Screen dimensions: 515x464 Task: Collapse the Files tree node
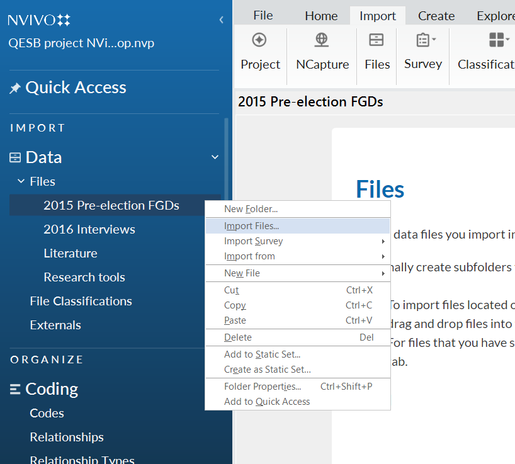point(21,181)
